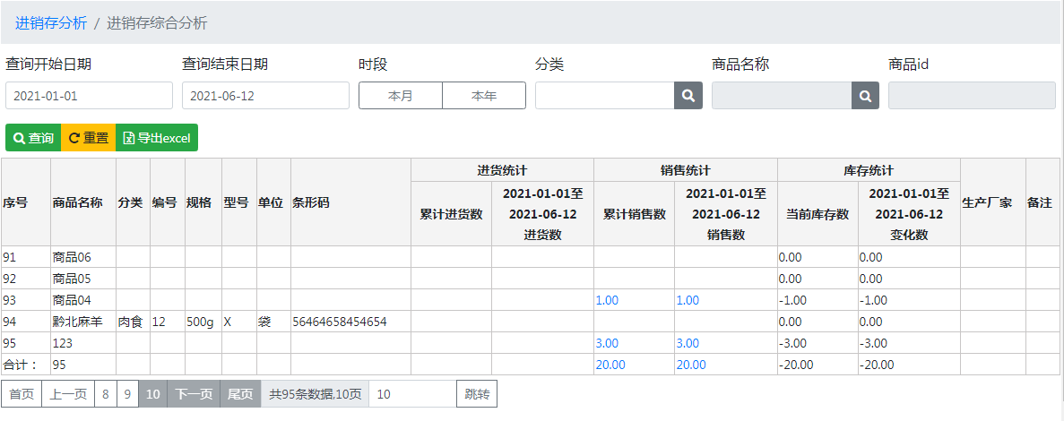Image resolution: width=1064 pixels, height=421 pixels.
Task: Click the 黔北麻羊 product name cell
Action: [82, 322]
